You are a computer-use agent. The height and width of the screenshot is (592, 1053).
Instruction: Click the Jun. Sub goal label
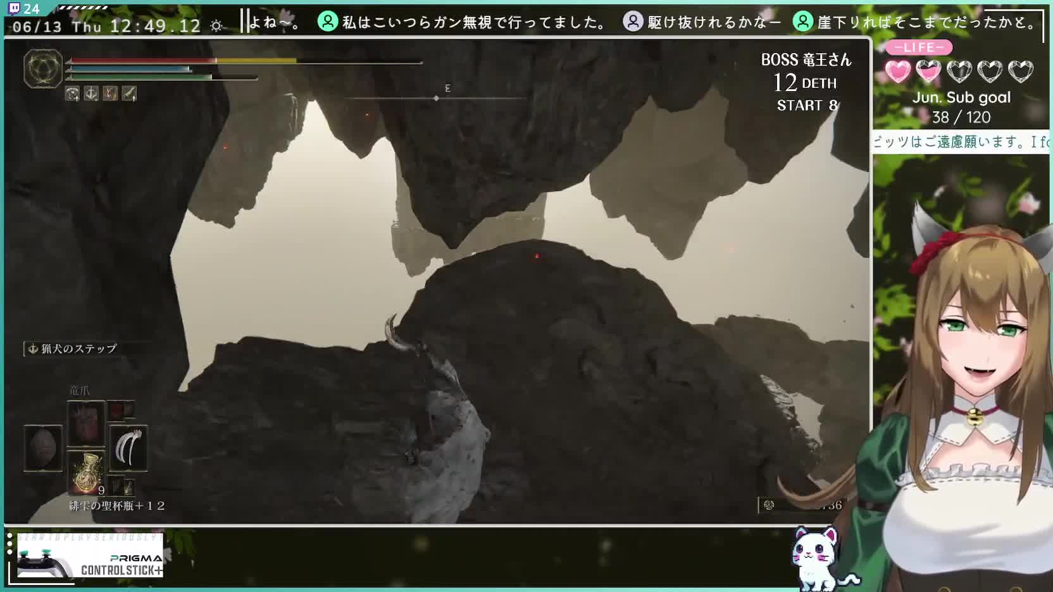coord(961,97)
